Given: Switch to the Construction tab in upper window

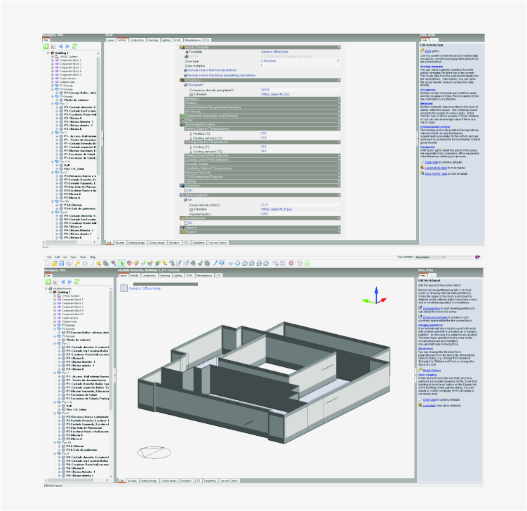Looking at the screenshot, I should [135, 40].
